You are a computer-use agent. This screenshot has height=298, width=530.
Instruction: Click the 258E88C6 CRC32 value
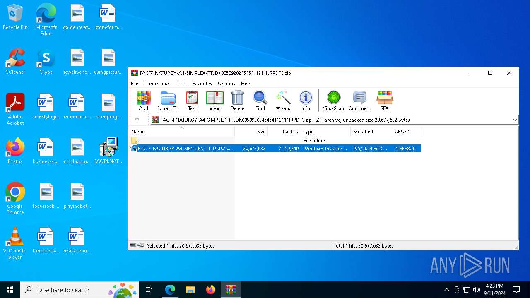pyautogui.click(x=405, y=149)
